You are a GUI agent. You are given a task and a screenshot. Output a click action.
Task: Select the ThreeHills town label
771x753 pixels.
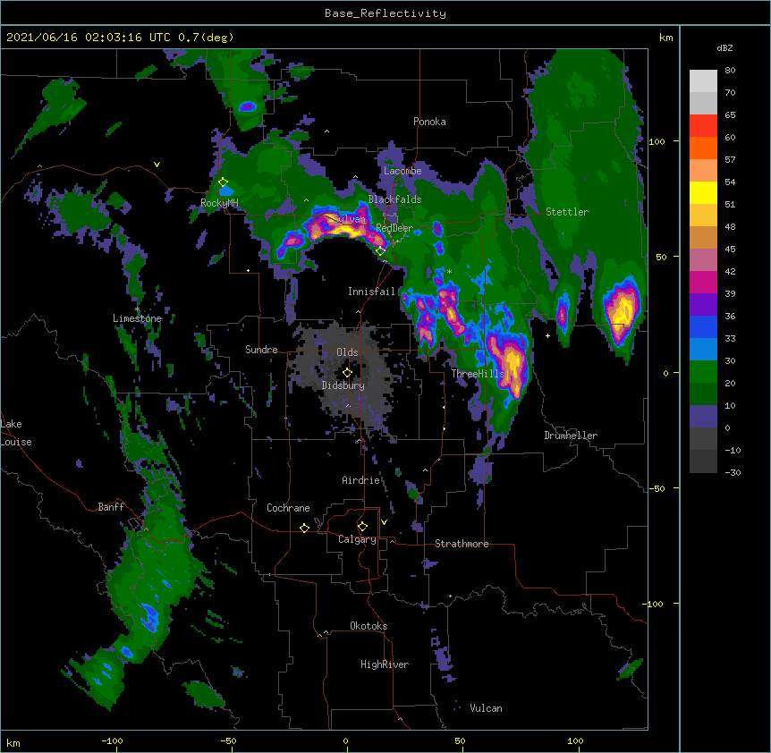478,374
